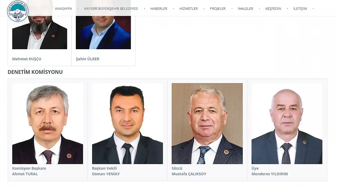
Task: Open Ahmet TURAL's portrait
Action: (48, 124)
